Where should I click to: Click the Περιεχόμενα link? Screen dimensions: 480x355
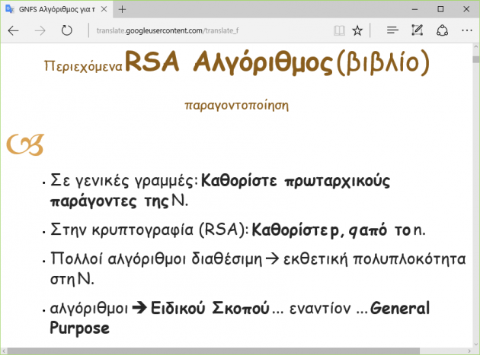(83, 66)
